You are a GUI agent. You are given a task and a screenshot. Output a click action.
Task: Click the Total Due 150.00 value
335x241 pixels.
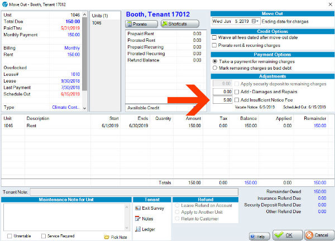(73, 22)
